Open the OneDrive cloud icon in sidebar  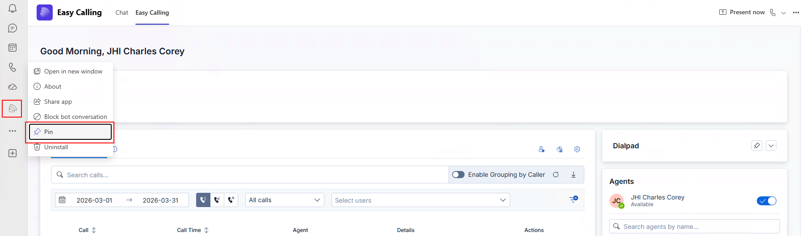click(x=13, y=87)
